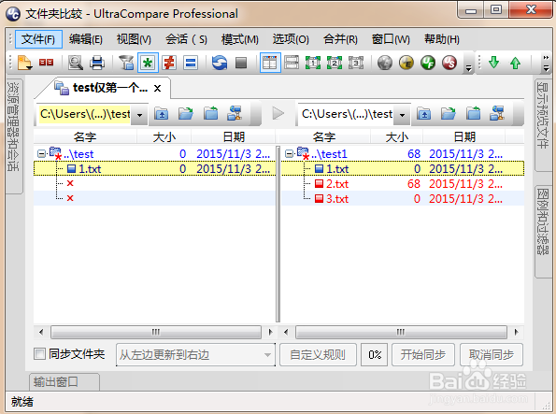Open the 选项(O) menu
This screenshot has height=414, width=556.
291,39
